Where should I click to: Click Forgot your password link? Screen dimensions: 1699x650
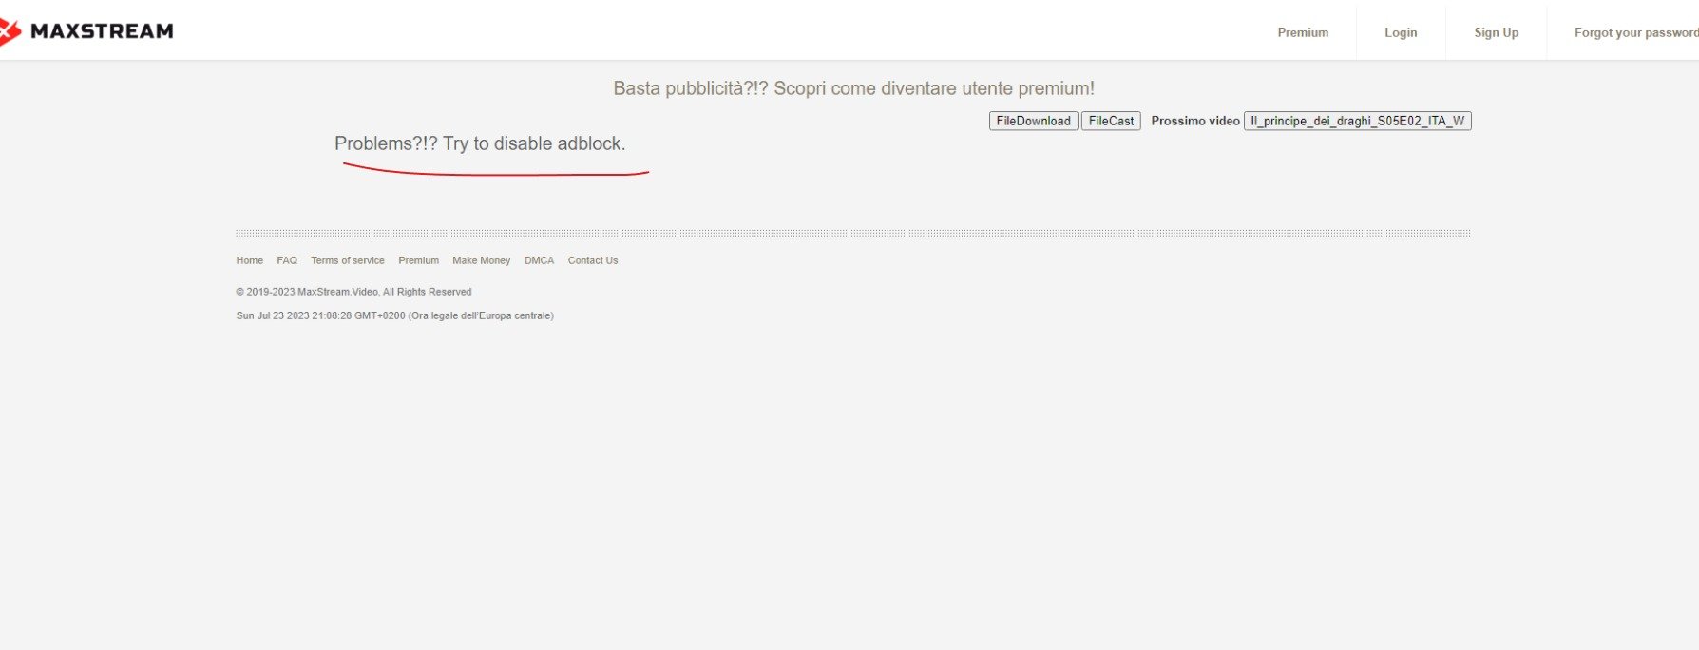(1634, 32)
